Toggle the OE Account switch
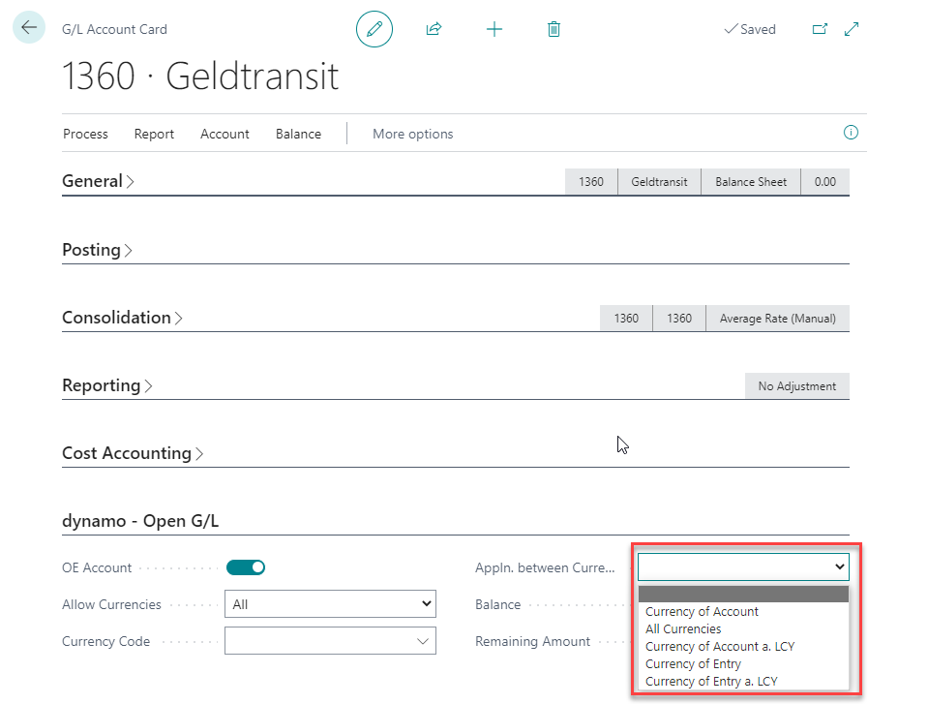The height and width of the screenshot is (704, 928). coord(246,567)
